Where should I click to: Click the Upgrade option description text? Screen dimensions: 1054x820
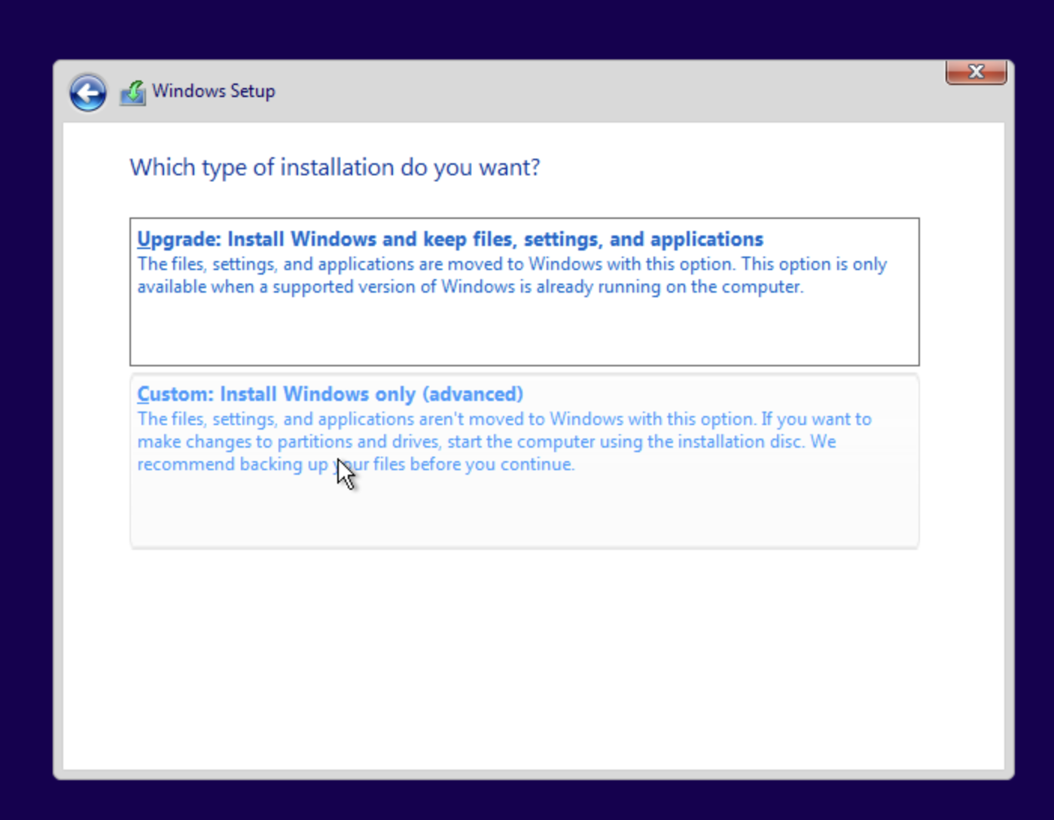point(512,275)
